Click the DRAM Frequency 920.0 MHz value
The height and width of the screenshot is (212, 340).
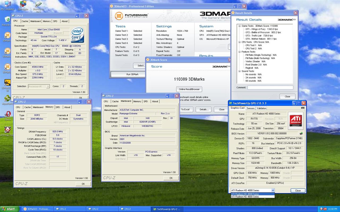(57, 131)
